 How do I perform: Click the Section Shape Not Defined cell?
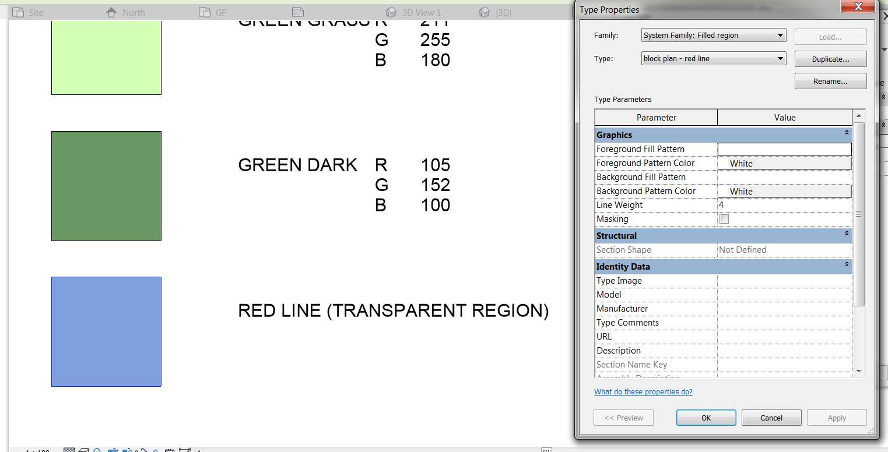pos(785,250)
